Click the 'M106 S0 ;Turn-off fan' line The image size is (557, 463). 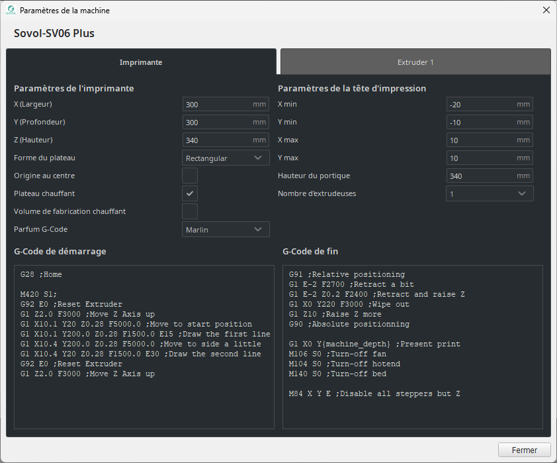click(x=338, y=354)
